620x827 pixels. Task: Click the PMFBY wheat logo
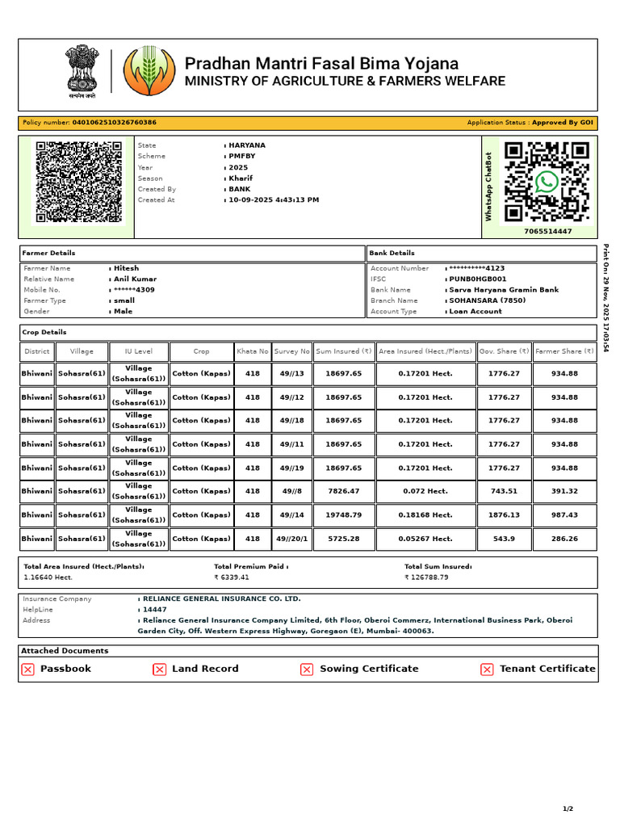(x=149, y=71)
